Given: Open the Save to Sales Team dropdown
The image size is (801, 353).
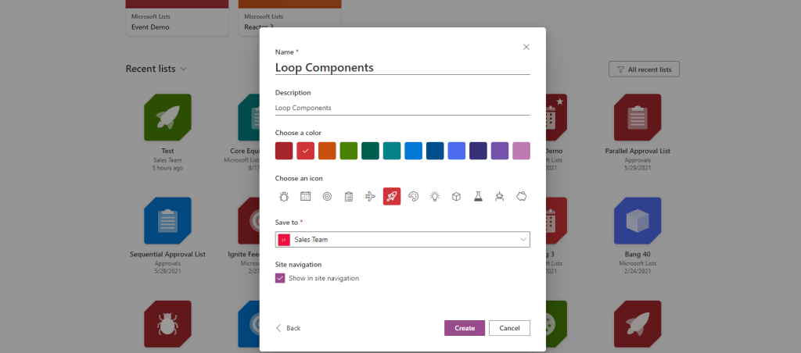Looking at the screenshot, I should (x=403, y=240).
